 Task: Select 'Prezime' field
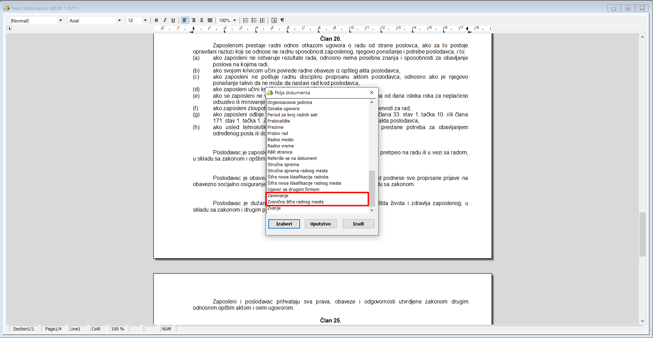click(318, 127)
